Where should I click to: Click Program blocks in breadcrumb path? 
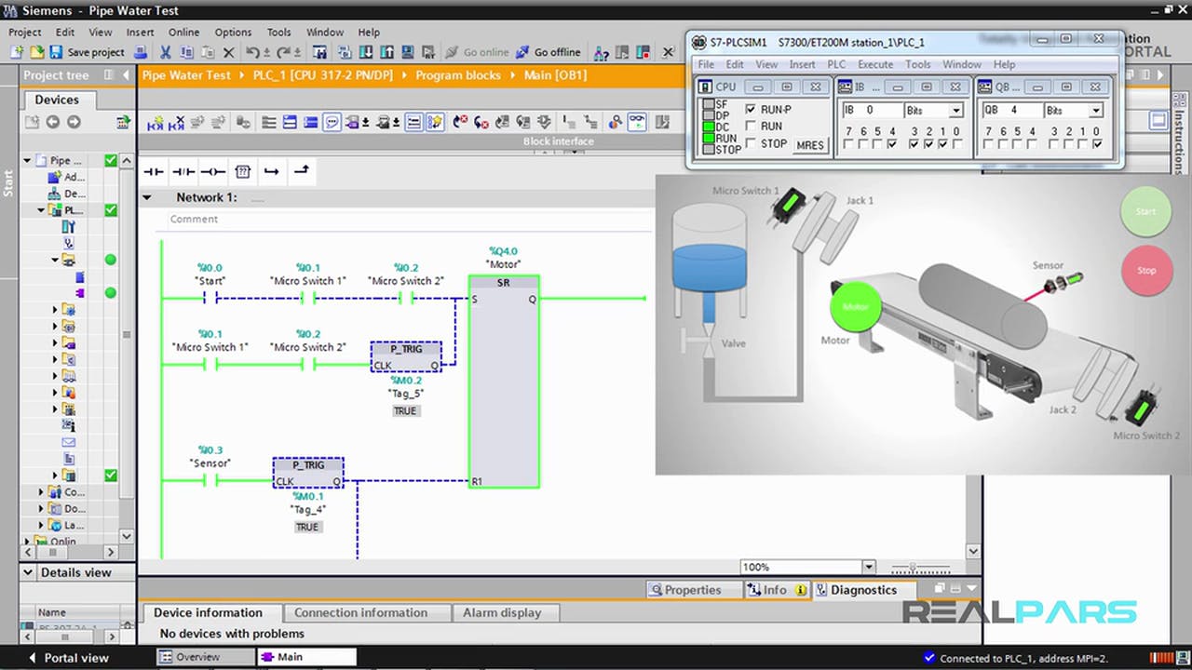point(458,75)
